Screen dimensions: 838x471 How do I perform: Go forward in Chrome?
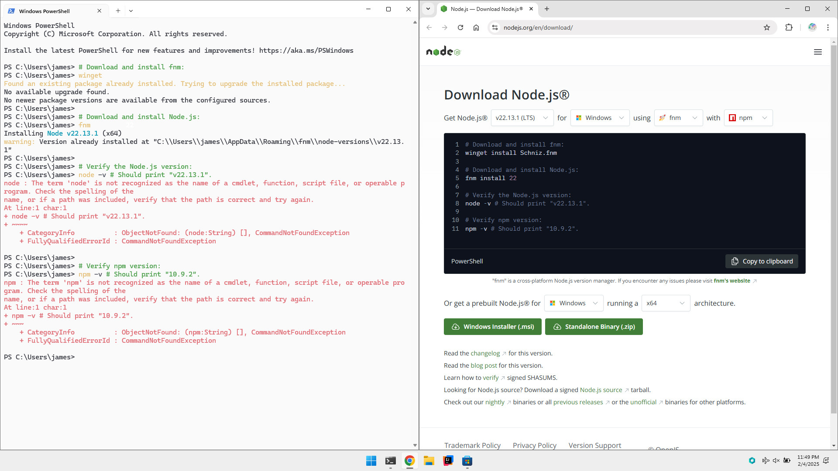445,27
